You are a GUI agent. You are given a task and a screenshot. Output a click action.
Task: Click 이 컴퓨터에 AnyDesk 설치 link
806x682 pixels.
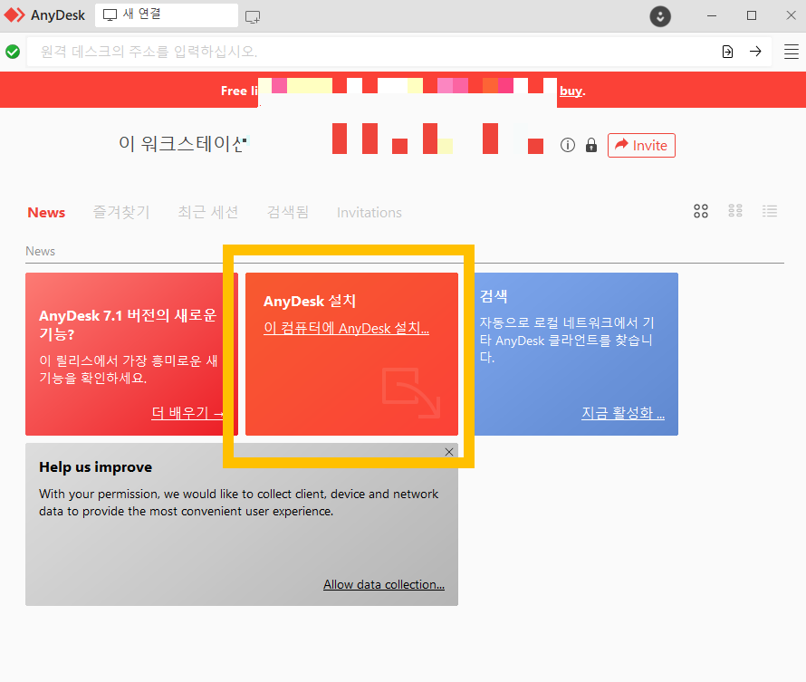click(x=347, y=328)
